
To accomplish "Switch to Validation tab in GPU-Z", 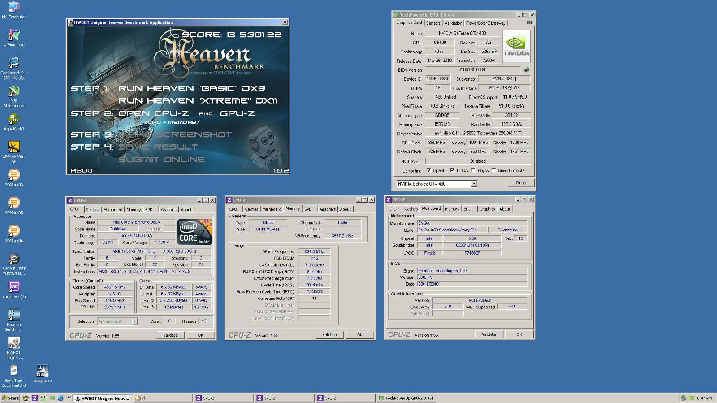I will [x=453, y=23].
